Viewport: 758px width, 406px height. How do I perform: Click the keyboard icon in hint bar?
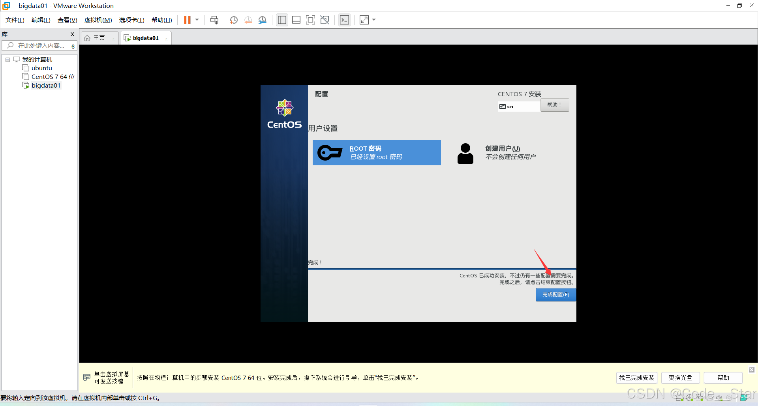point(87,378)
